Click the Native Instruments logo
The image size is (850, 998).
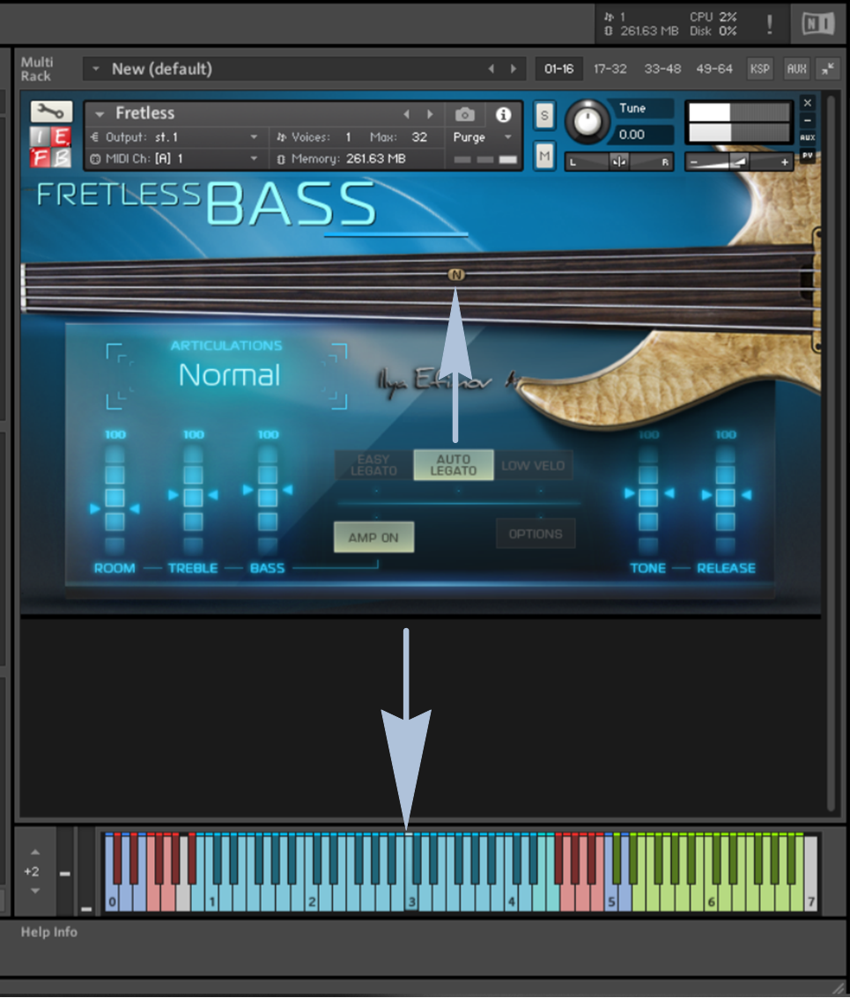[x=818, y=24]
